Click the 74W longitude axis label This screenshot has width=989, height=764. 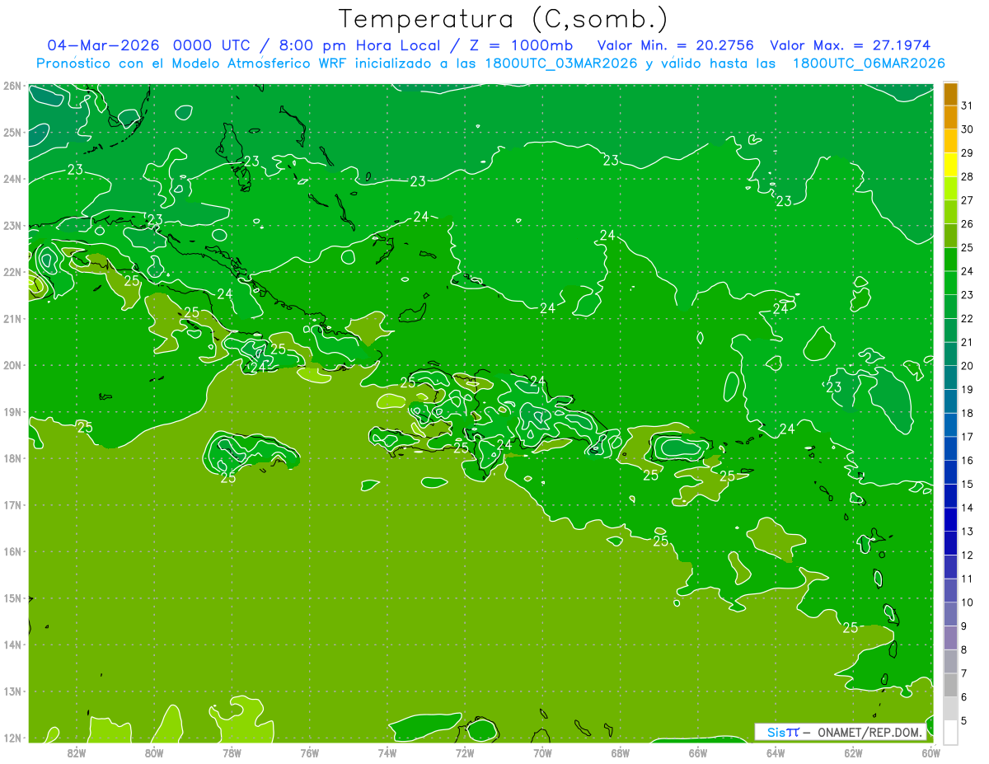click(387, 752)
